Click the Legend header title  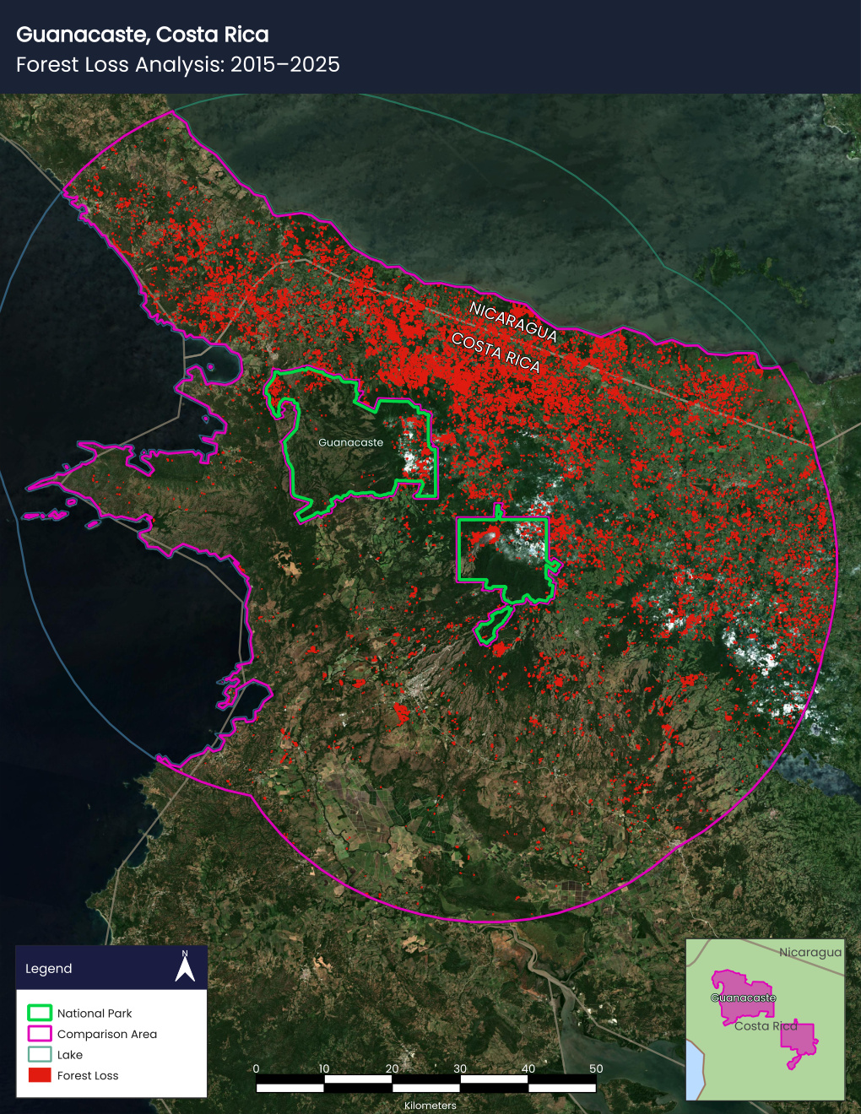coord(49,969)
